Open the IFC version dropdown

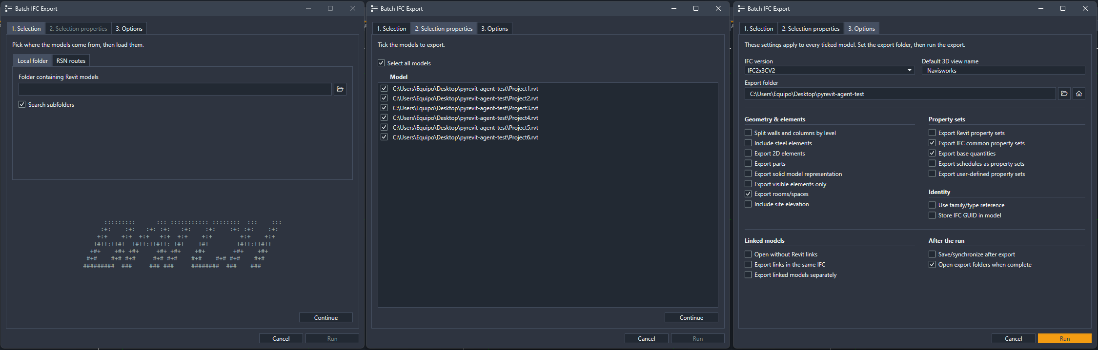pos(830,70)
